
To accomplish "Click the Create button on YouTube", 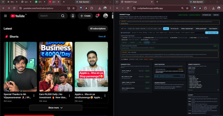I will pyautogui.click(x=85, y=16).
